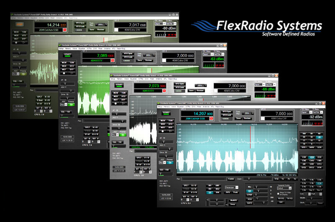Choose DIGU mode in teal 14,207 window
This screenshot has width=335, height=222.
click(x=312, y=168)
